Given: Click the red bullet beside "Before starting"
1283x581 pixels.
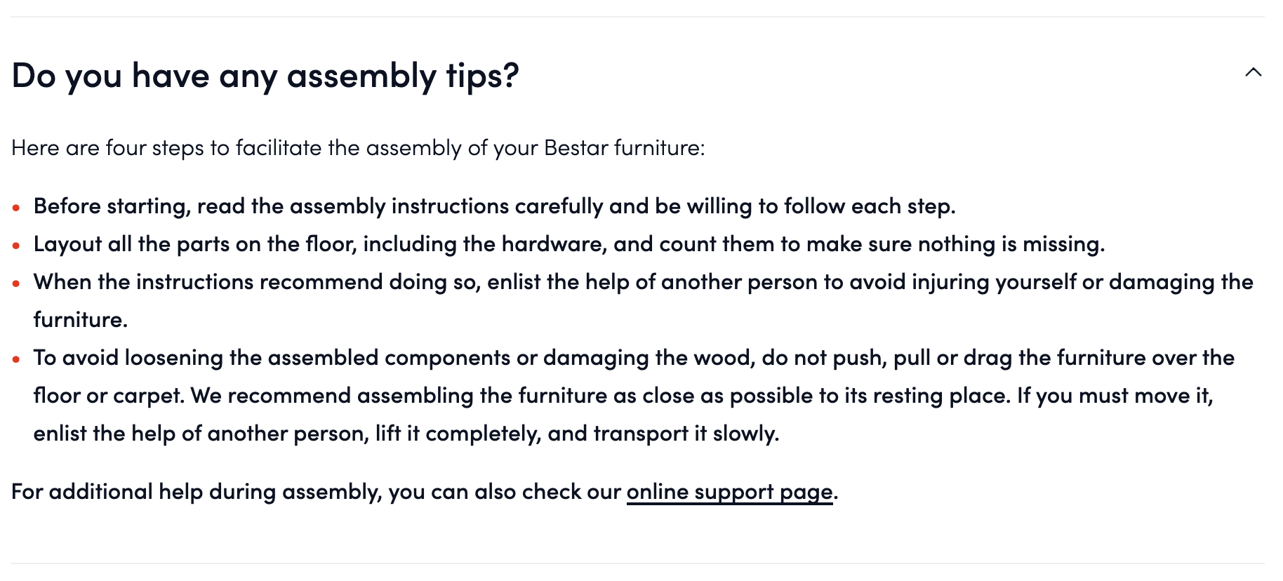Looking at the screenshot, I should 16,208.
